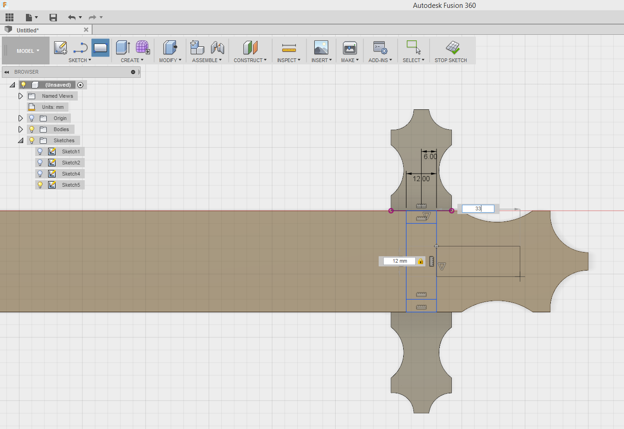Hide Sketch5 with its light bulb
624x429 pixels.
40,185
